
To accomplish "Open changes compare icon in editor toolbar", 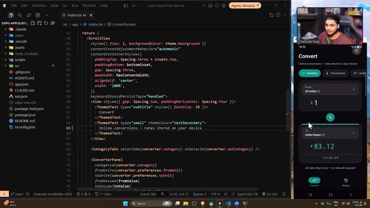I will click(x=272, y=15).
